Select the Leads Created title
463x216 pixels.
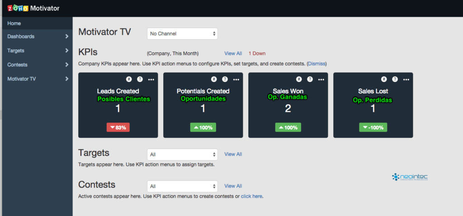tap(118, 92)
